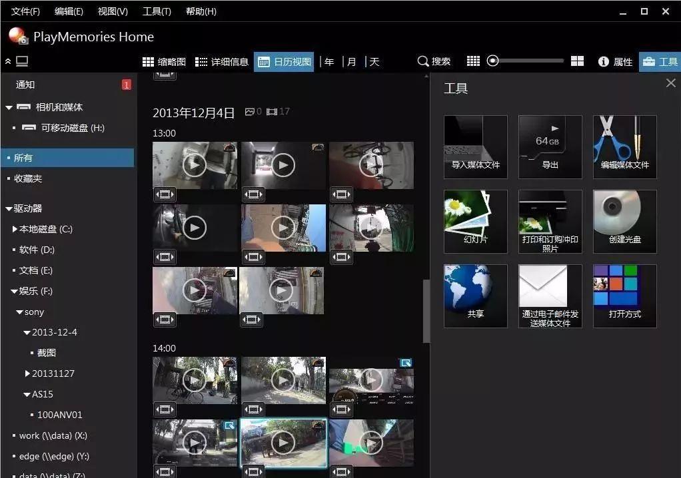Click the vertical scrollbar thumb in calendar view
The image size is (681, 478).
point(426,311)
